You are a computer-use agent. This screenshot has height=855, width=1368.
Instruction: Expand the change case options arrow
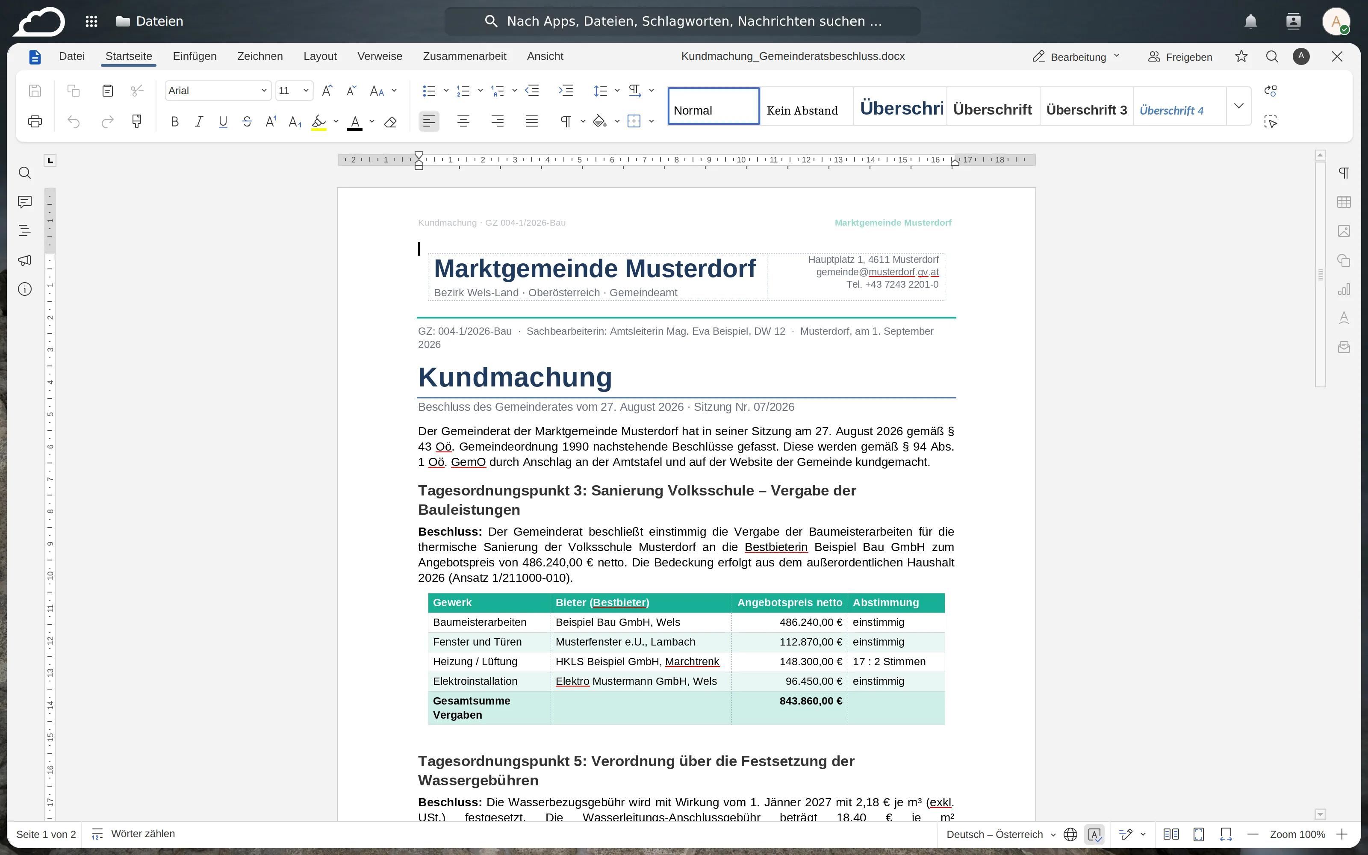(395, 91)
